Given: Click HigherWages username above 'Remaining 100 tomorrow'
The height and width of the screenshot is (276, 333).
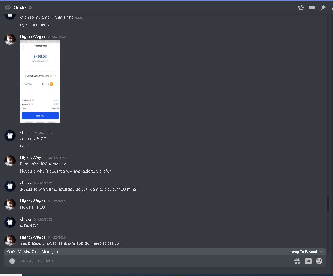Looking at the screenshot, I should [33, 158].
